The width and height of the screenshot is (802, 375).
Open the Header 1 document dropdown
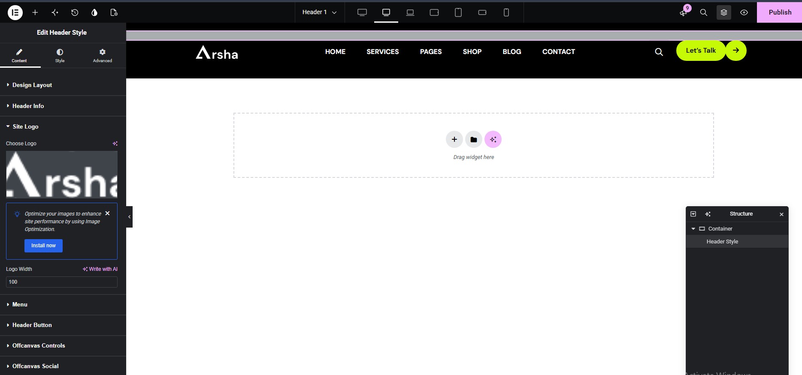319,12
